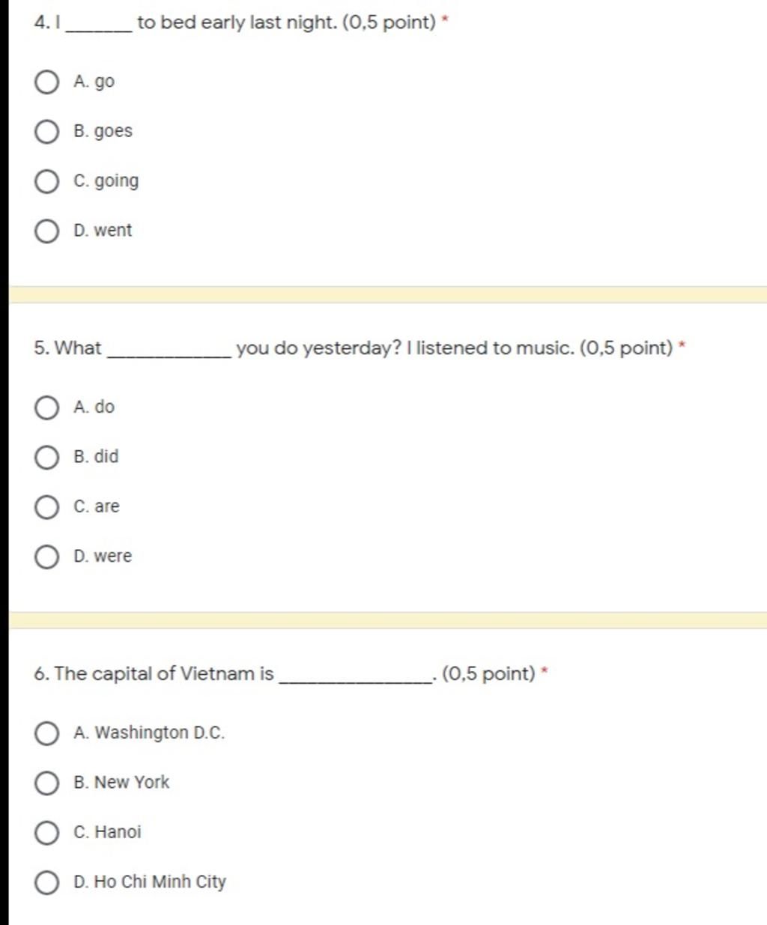The height and width of the screenshot is (925, 767).
Task: Click the 'going' answer label text
Action: [116, 182]
